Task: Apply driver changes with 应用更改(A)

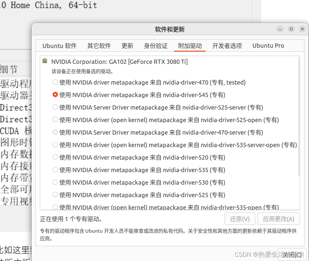Action: [278, 219]
